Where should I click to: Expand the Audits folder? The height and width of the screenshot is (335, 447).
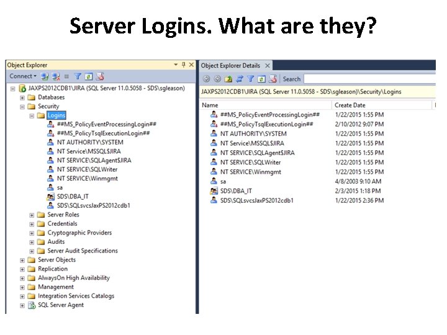click(x=32, y=243)
